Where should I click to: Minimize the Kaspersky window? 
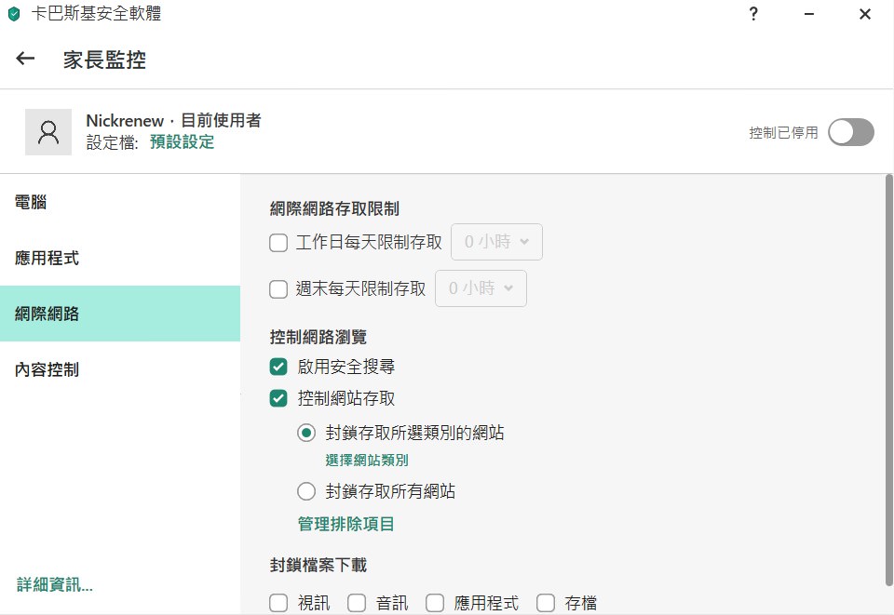pyautogui.click(x=809, y=14)
